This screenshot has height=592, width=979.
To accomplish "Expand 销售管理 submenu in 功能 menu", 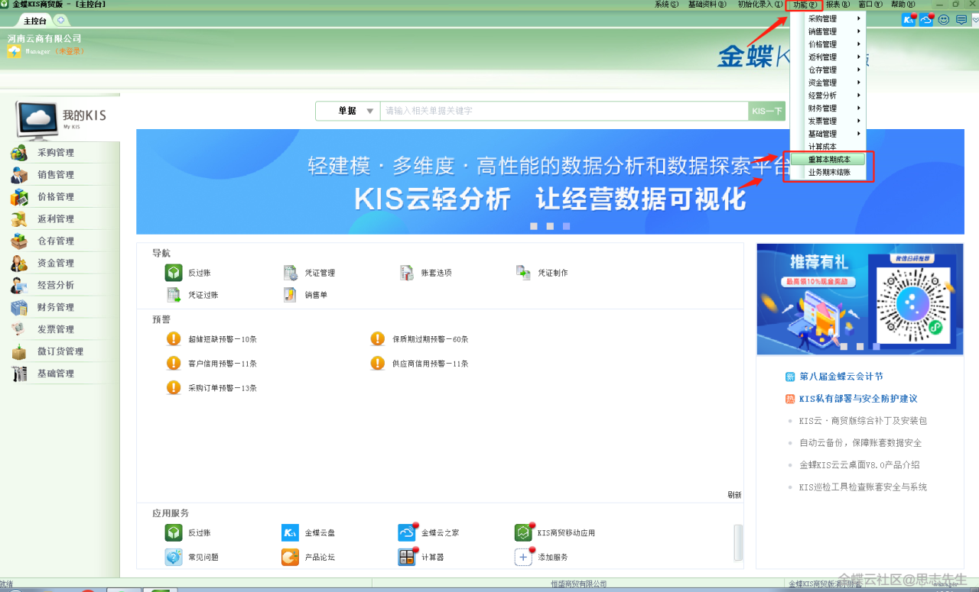I will click(828, 31).
